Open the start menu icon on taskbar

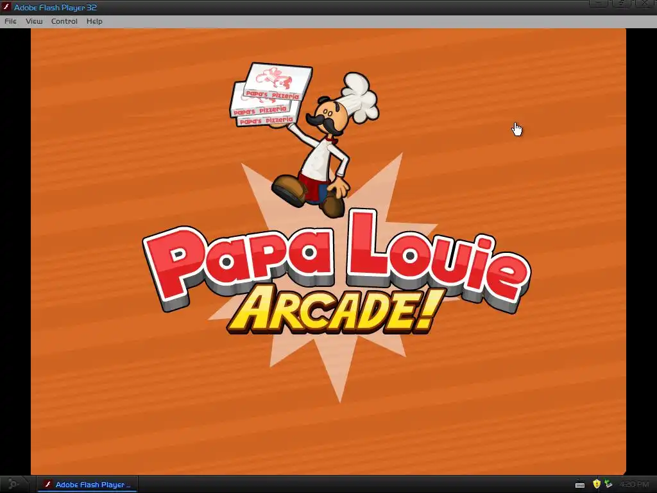pyautogui.click(x=13, y=485)
